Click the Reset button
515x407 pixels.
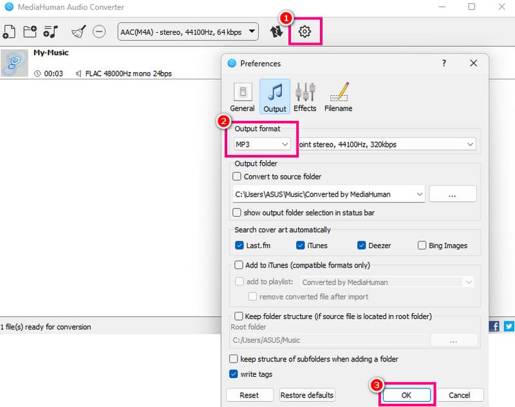(x=250, y=395)
